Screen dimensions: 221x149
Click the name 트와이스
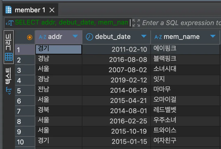[165, 130]
